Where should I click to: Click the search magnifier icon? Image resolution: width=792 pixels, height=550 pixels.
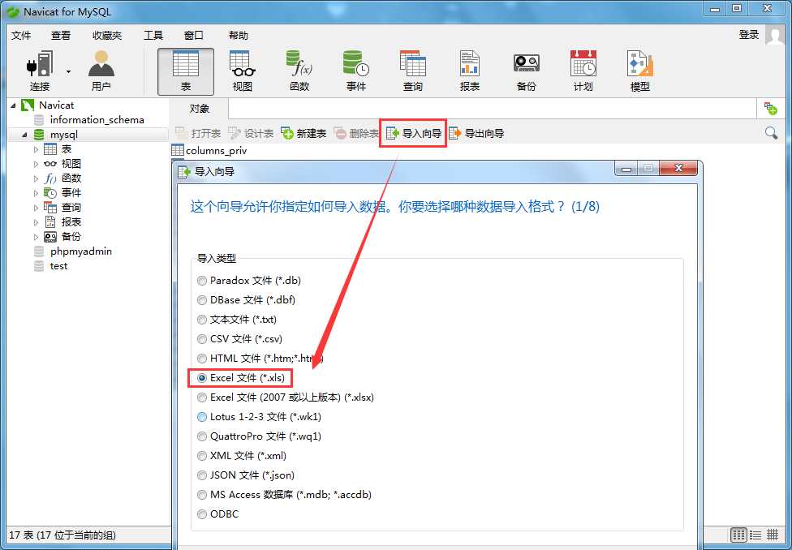(x=771, y=132)
